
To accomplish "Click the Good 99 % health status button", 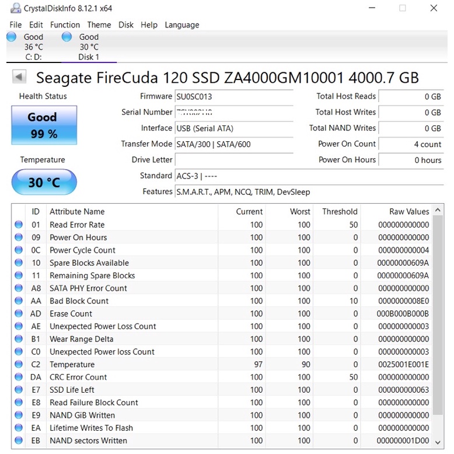I will coord(44,125).
